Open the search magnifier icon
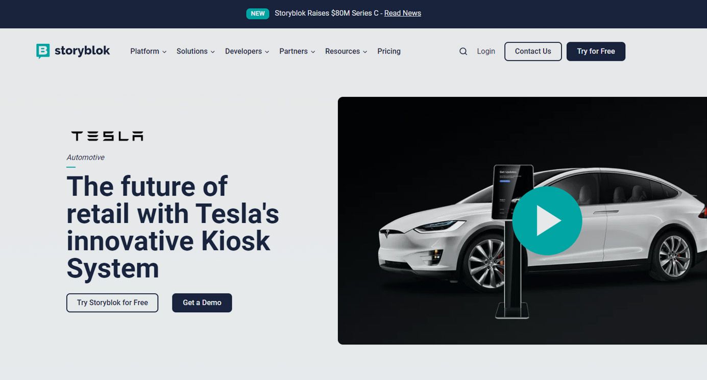 pos(463,52)
